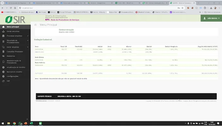Open the Chrome three-dot menu
Viewport: 222px width, 126px height.
click(219, 8)
